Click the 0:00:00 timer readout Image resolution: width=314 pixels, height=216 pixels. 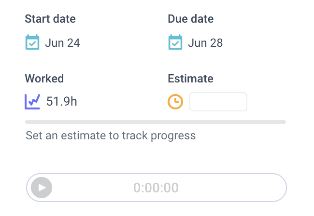pos(156,188)
